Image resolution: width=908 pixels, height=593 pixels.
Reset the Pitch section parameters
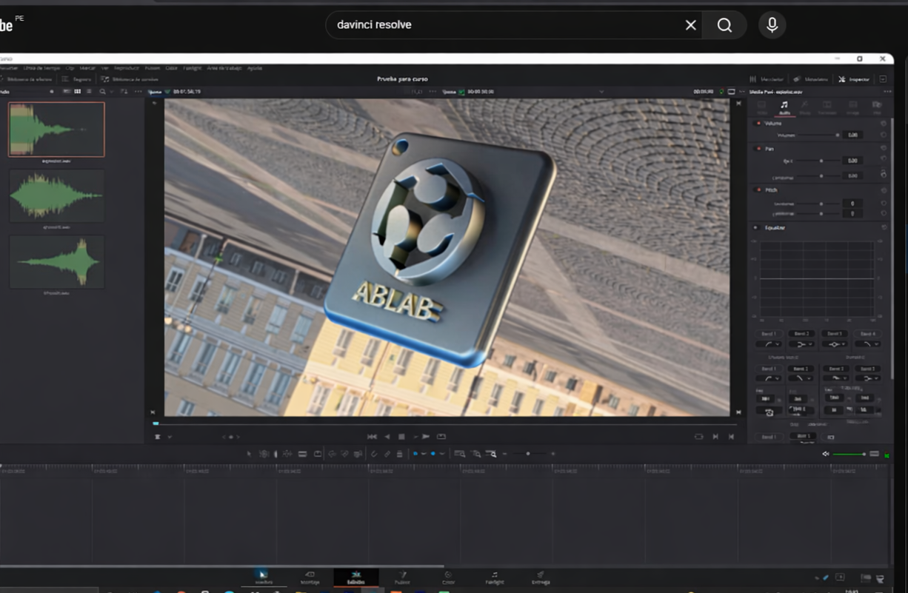[884, 190]
